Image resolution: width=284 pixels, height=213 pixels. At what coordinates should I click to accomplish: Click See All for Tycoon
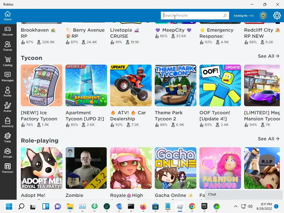point(268,56)
